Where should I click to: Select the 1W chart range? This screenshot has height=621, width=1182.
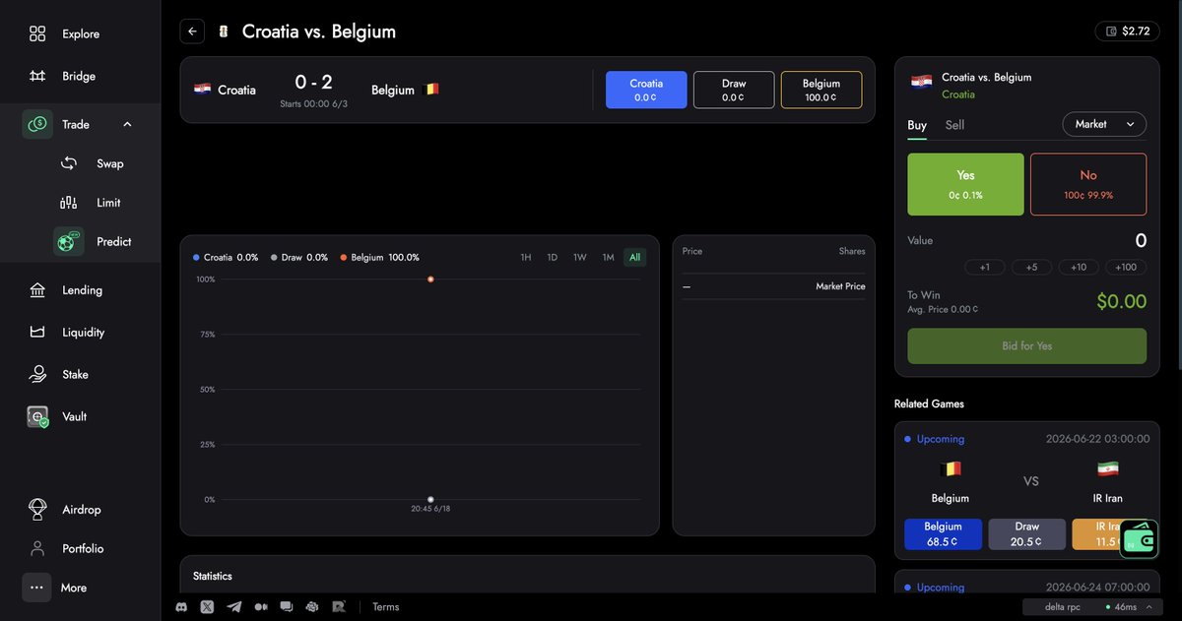[x=580, y=258]
